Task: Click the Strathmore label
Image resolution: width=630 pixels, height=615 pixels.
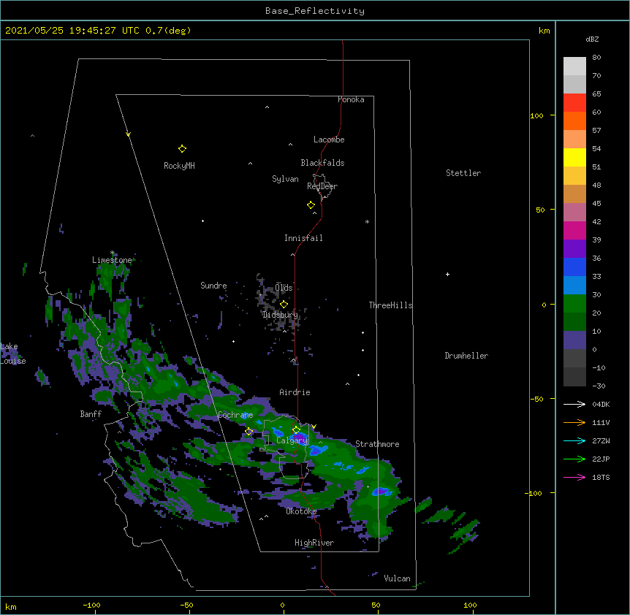Action: point(377,444)
